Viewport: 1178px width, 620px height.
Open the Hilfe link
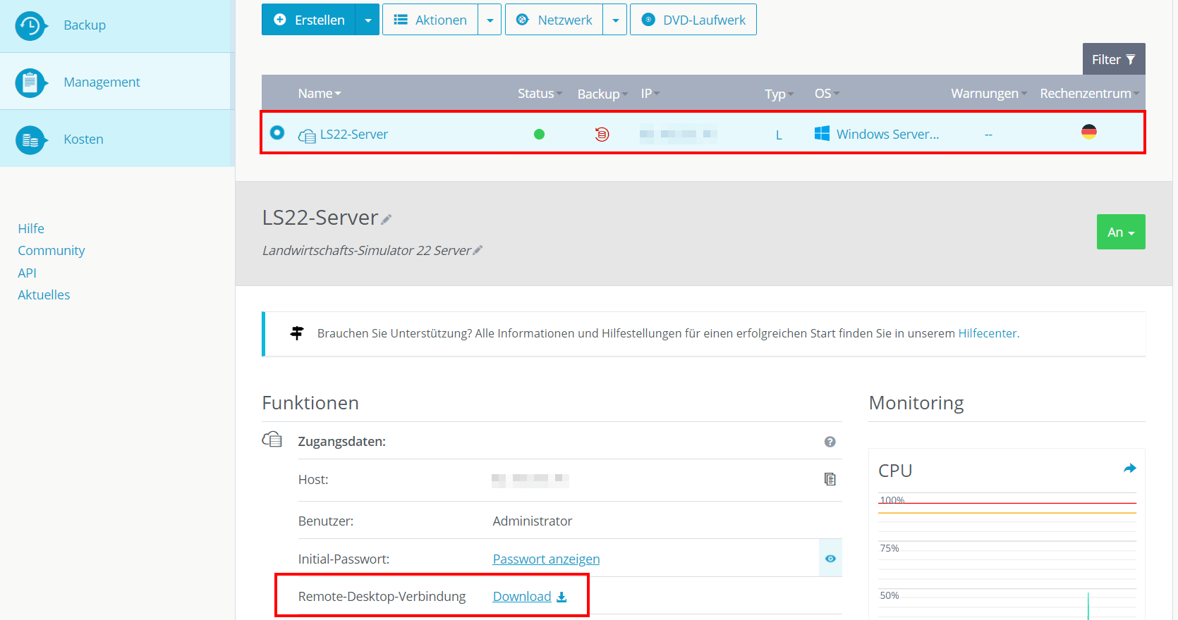31,228
